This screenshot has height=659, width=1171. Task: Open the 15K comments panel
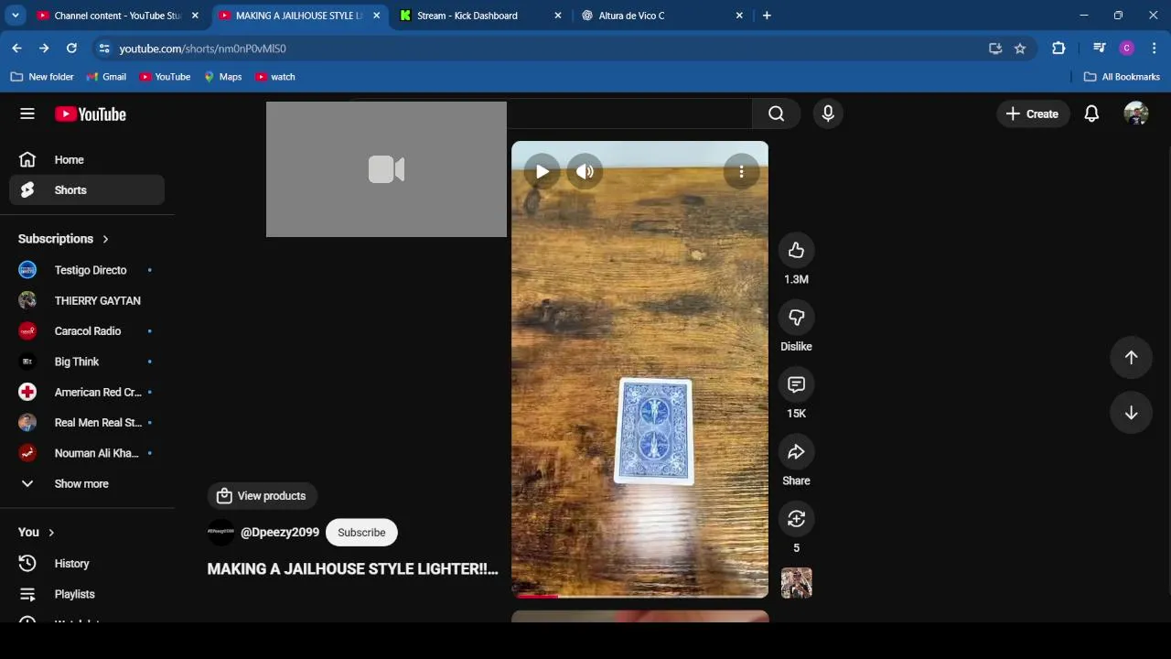[796, 384]
